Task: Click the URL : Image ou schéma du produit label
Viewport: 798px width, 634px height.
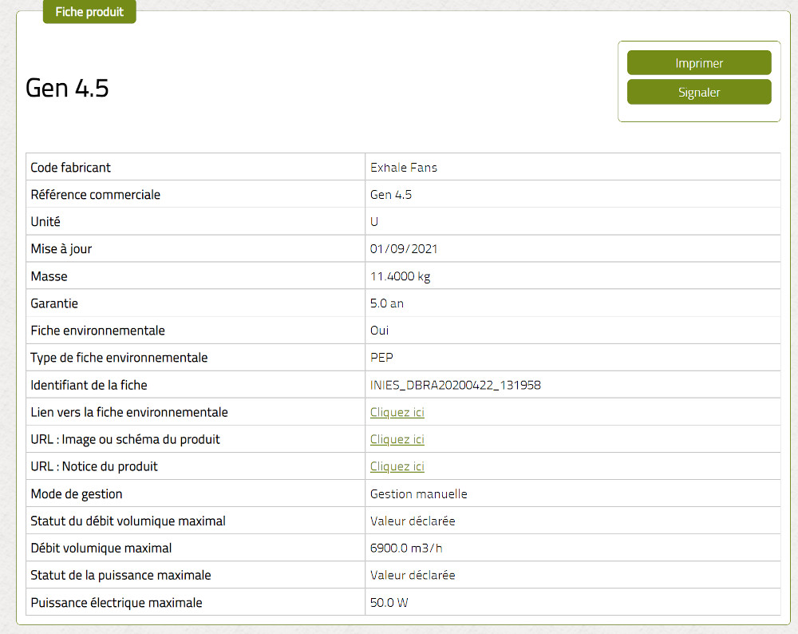Action: 125,439
